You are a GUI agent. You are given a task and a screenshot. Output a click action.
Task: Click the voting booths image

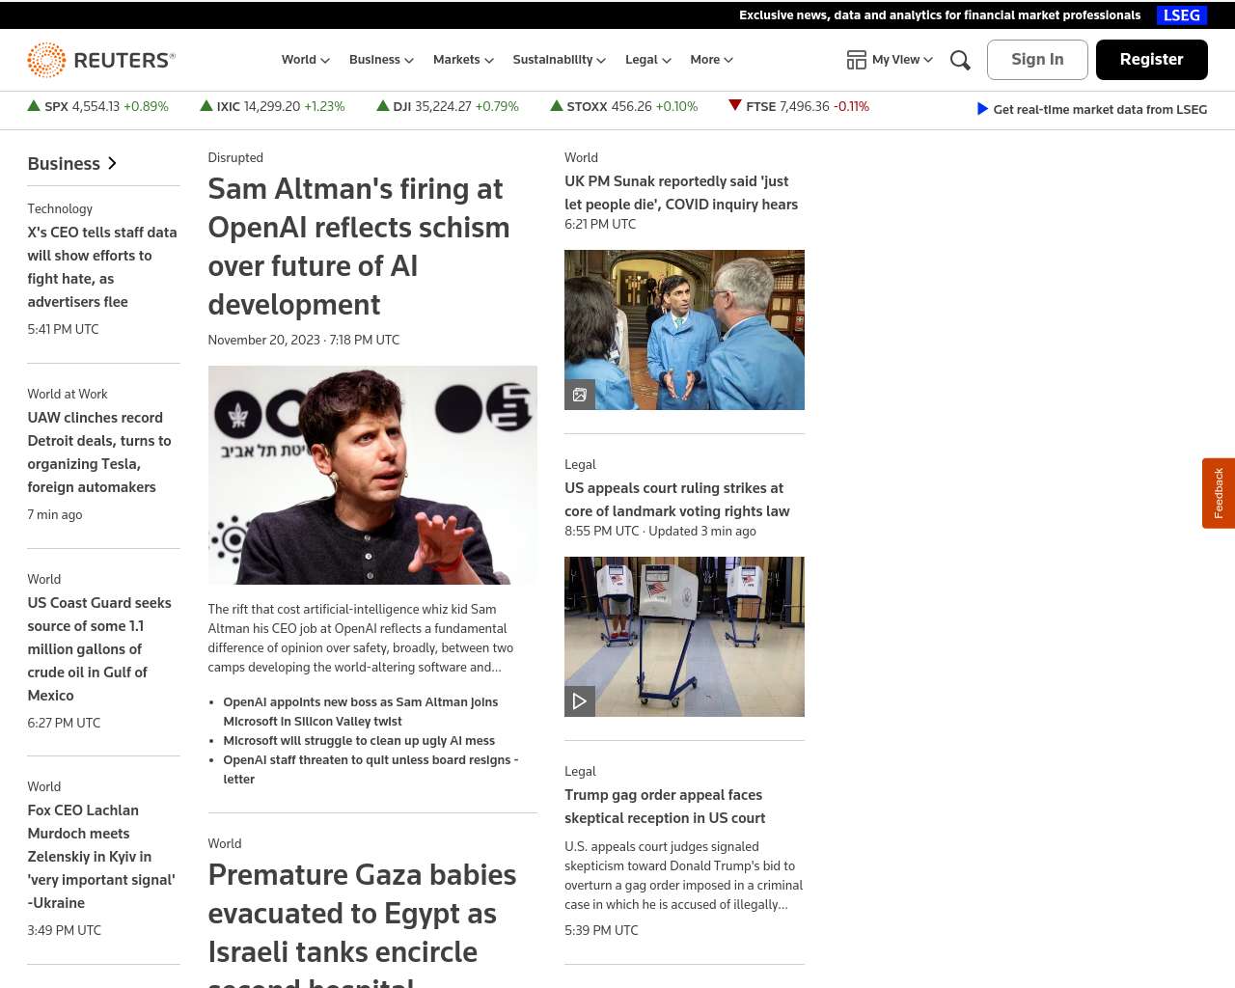pos(684,637)
